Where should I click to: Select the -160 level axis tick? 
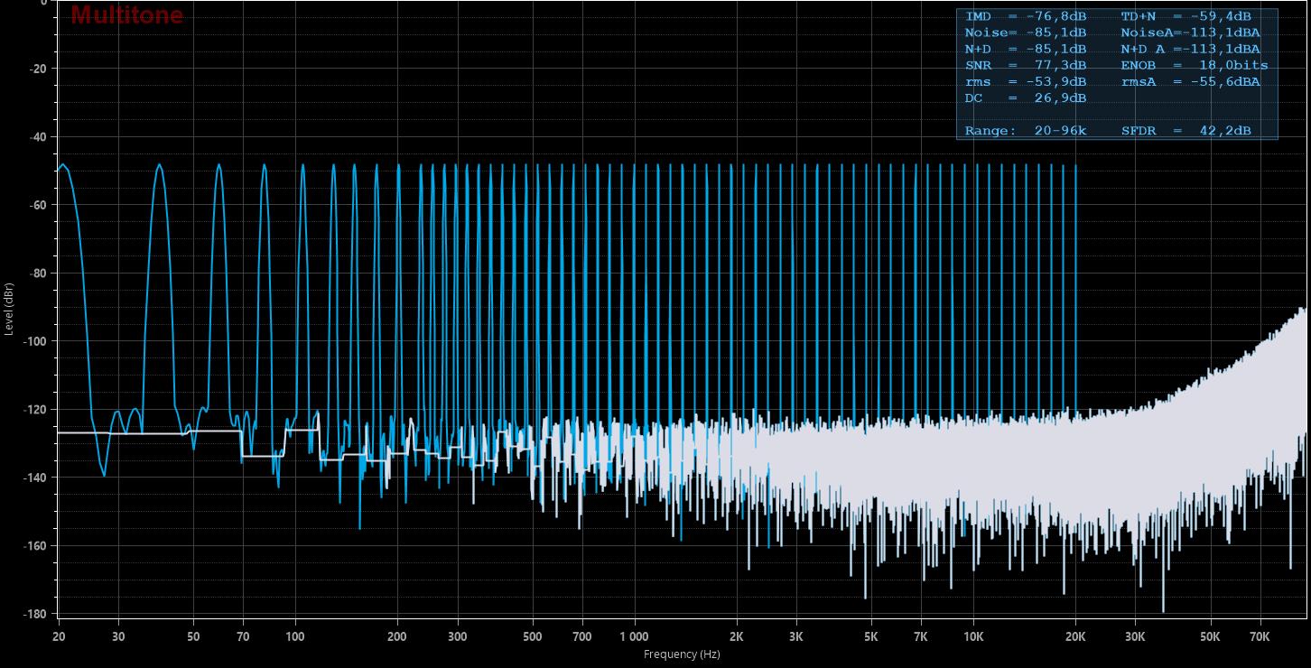click(36, 546)
